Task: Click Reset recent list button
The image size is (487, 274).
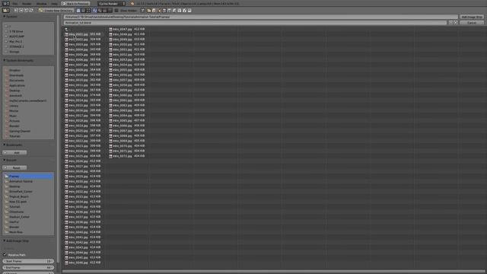Action: 14,167
